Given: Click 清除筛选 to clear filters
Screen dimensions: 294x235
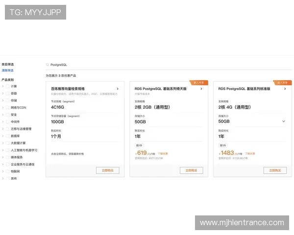Looking at the screenshot, I should 7,70.
